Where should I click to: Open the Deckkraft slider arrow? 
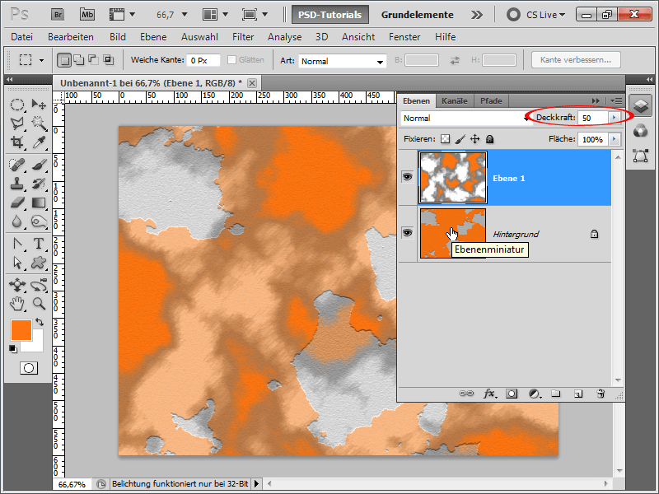[615, 118]
